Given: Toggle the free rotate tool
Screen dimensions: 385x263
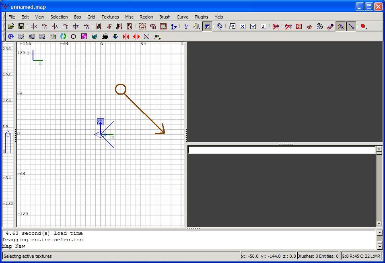Looking at the screenshot, I should (220, 26).
